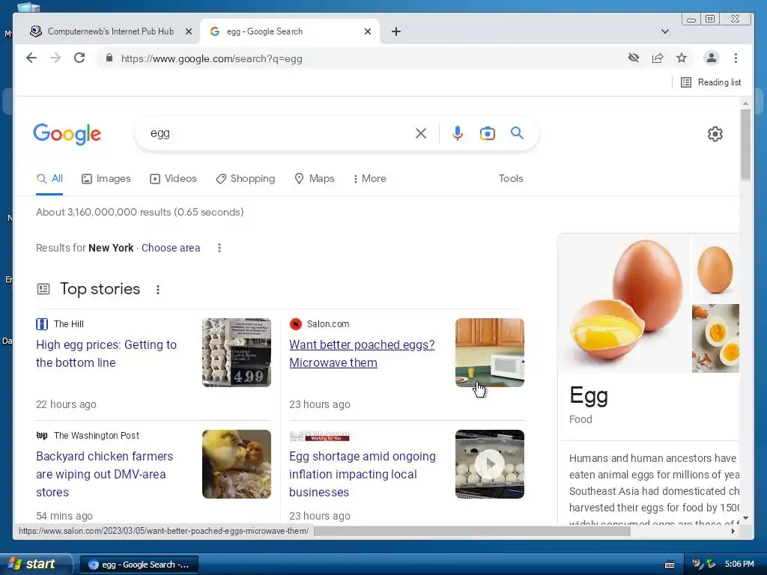Click the result count About 3,160,000,000 results

point(139,212)
